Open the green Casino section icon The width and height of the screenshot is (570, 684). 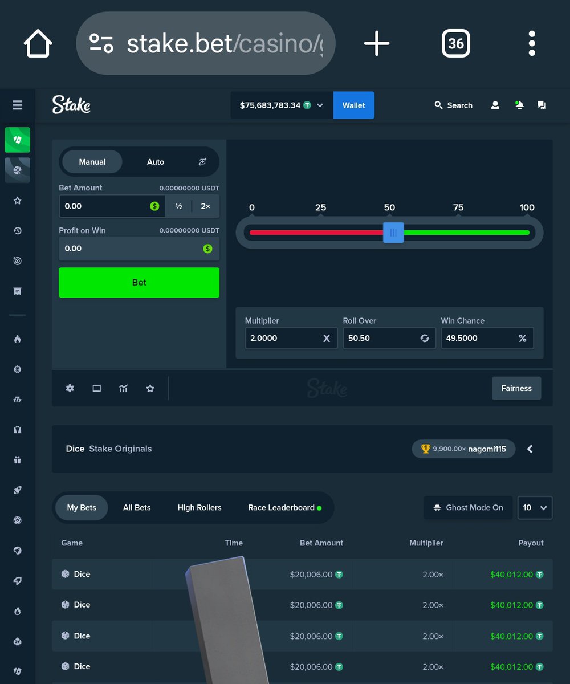[x=17, y=140]
